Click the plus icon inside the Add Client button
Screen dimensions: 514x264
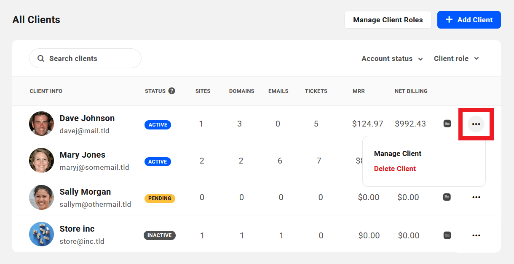pos(450,19)
